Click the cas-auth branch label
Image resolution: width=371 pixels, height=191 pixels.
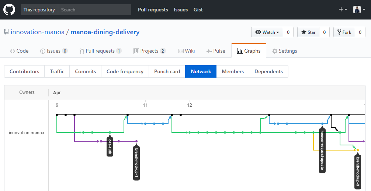(x=110, y=146)
